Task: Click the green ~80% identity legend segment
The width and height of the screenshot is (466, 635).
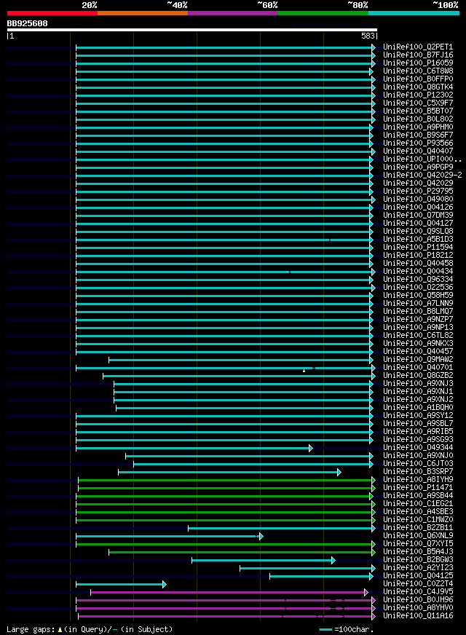Action: [323, 13]
